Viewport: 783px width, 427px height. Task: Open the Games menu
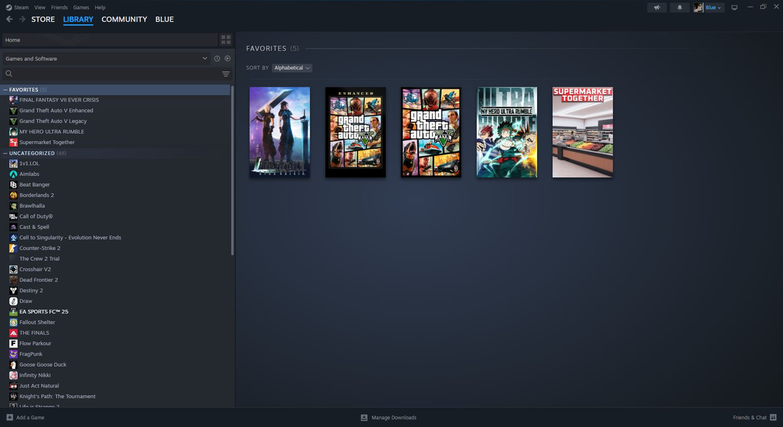[81, 7]
